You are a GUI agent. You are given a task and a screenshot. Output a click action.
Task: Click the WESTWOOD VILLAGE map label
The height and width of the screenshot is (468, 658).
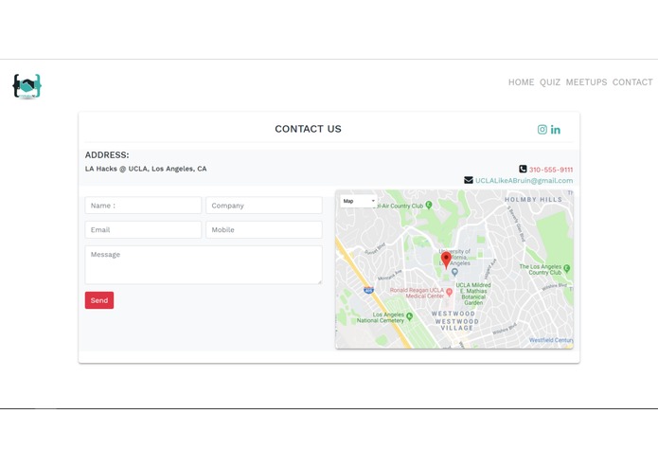[456, 324]
